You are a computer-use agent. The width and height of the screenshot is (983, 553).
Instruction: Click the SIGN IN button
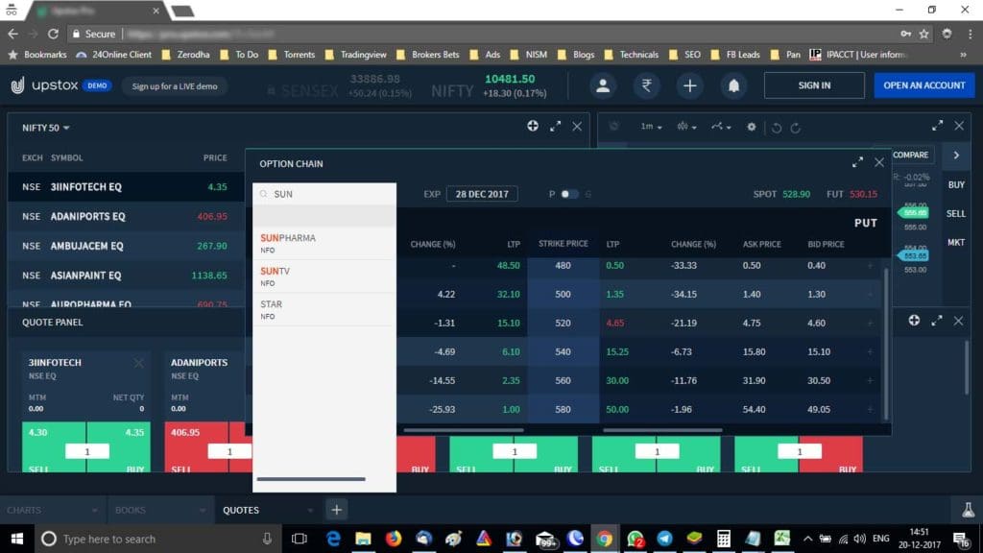point(813,85)
